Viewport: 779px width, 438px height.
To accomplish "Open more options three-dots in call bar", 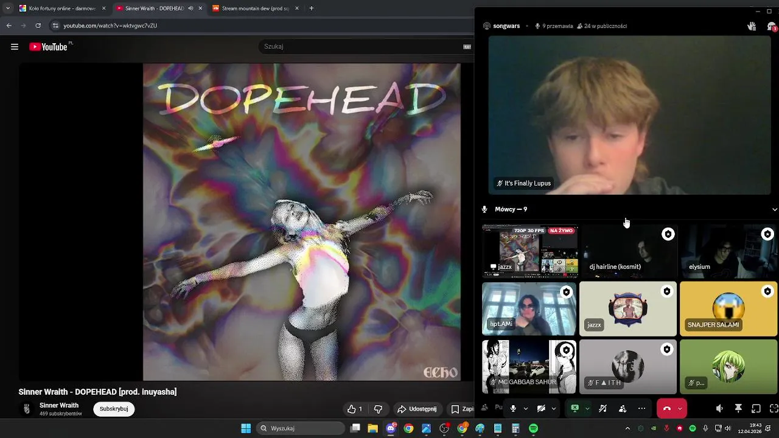I will (642, 409).
